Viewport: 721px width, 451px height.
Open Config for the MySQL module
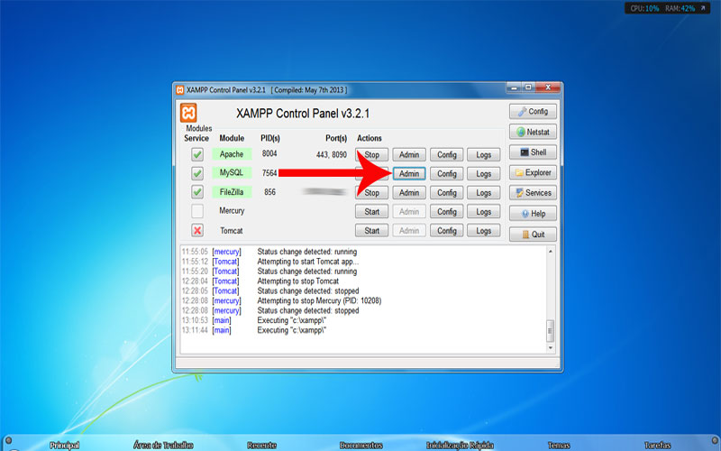(446, 173)
